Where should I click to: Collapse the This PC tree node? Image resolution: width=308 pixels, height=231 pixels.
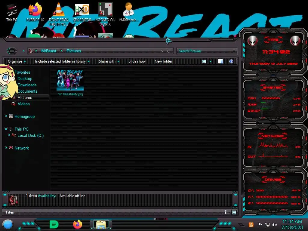(x=6, y=129)
